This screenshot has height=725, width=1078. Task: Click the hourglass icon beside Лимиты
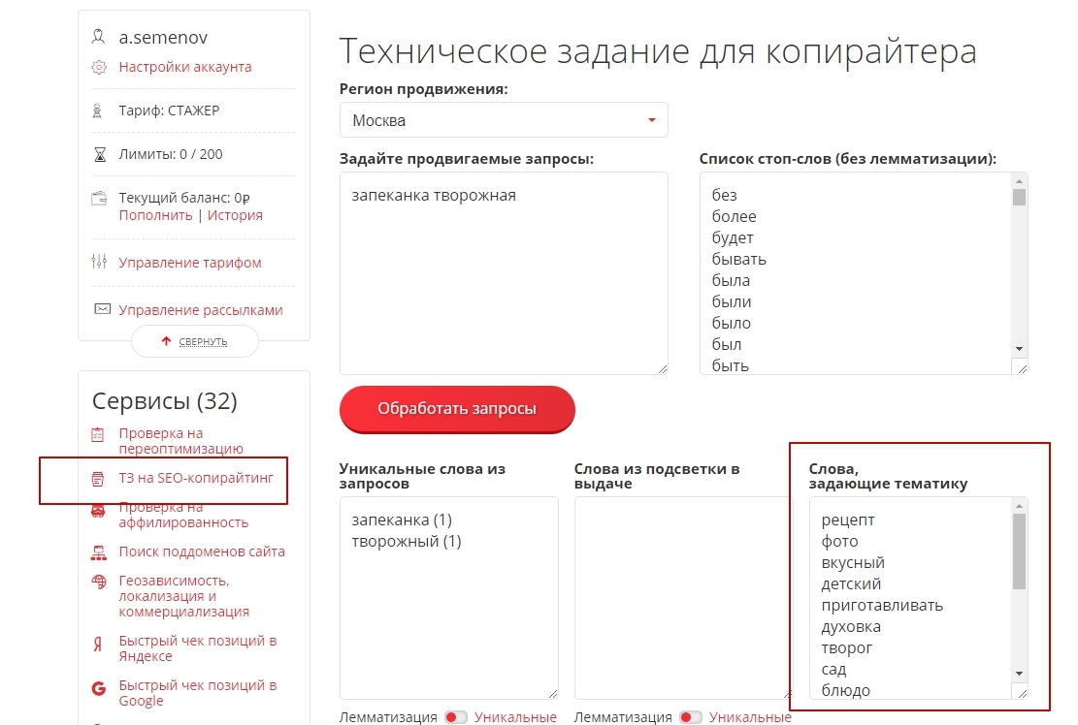pos(100,154)
